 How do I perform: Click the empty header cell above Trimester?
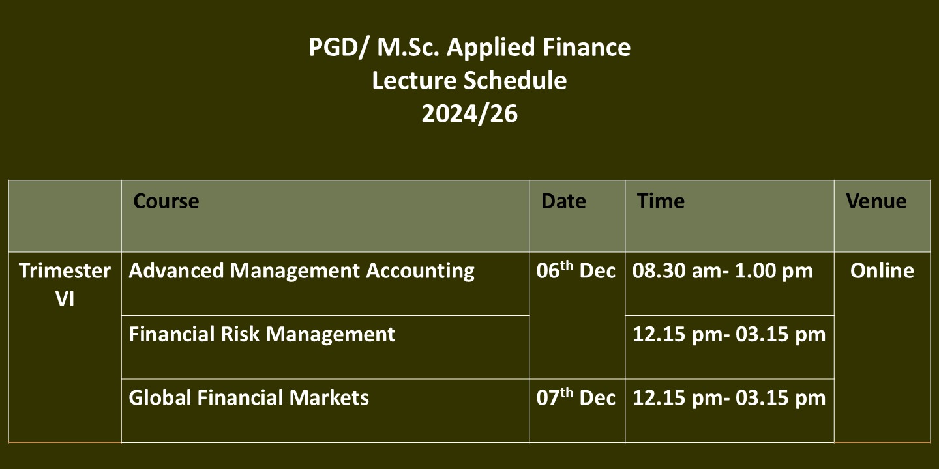pos(65,216)
